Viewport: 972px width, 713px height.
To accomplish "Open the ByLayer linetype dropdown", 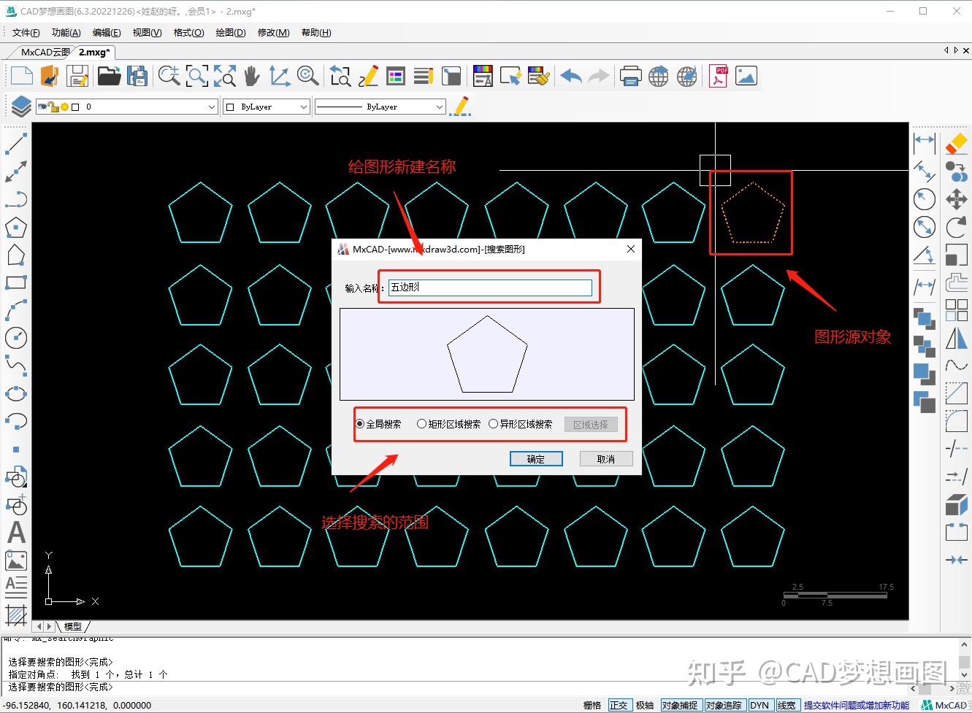I will 380,107.
